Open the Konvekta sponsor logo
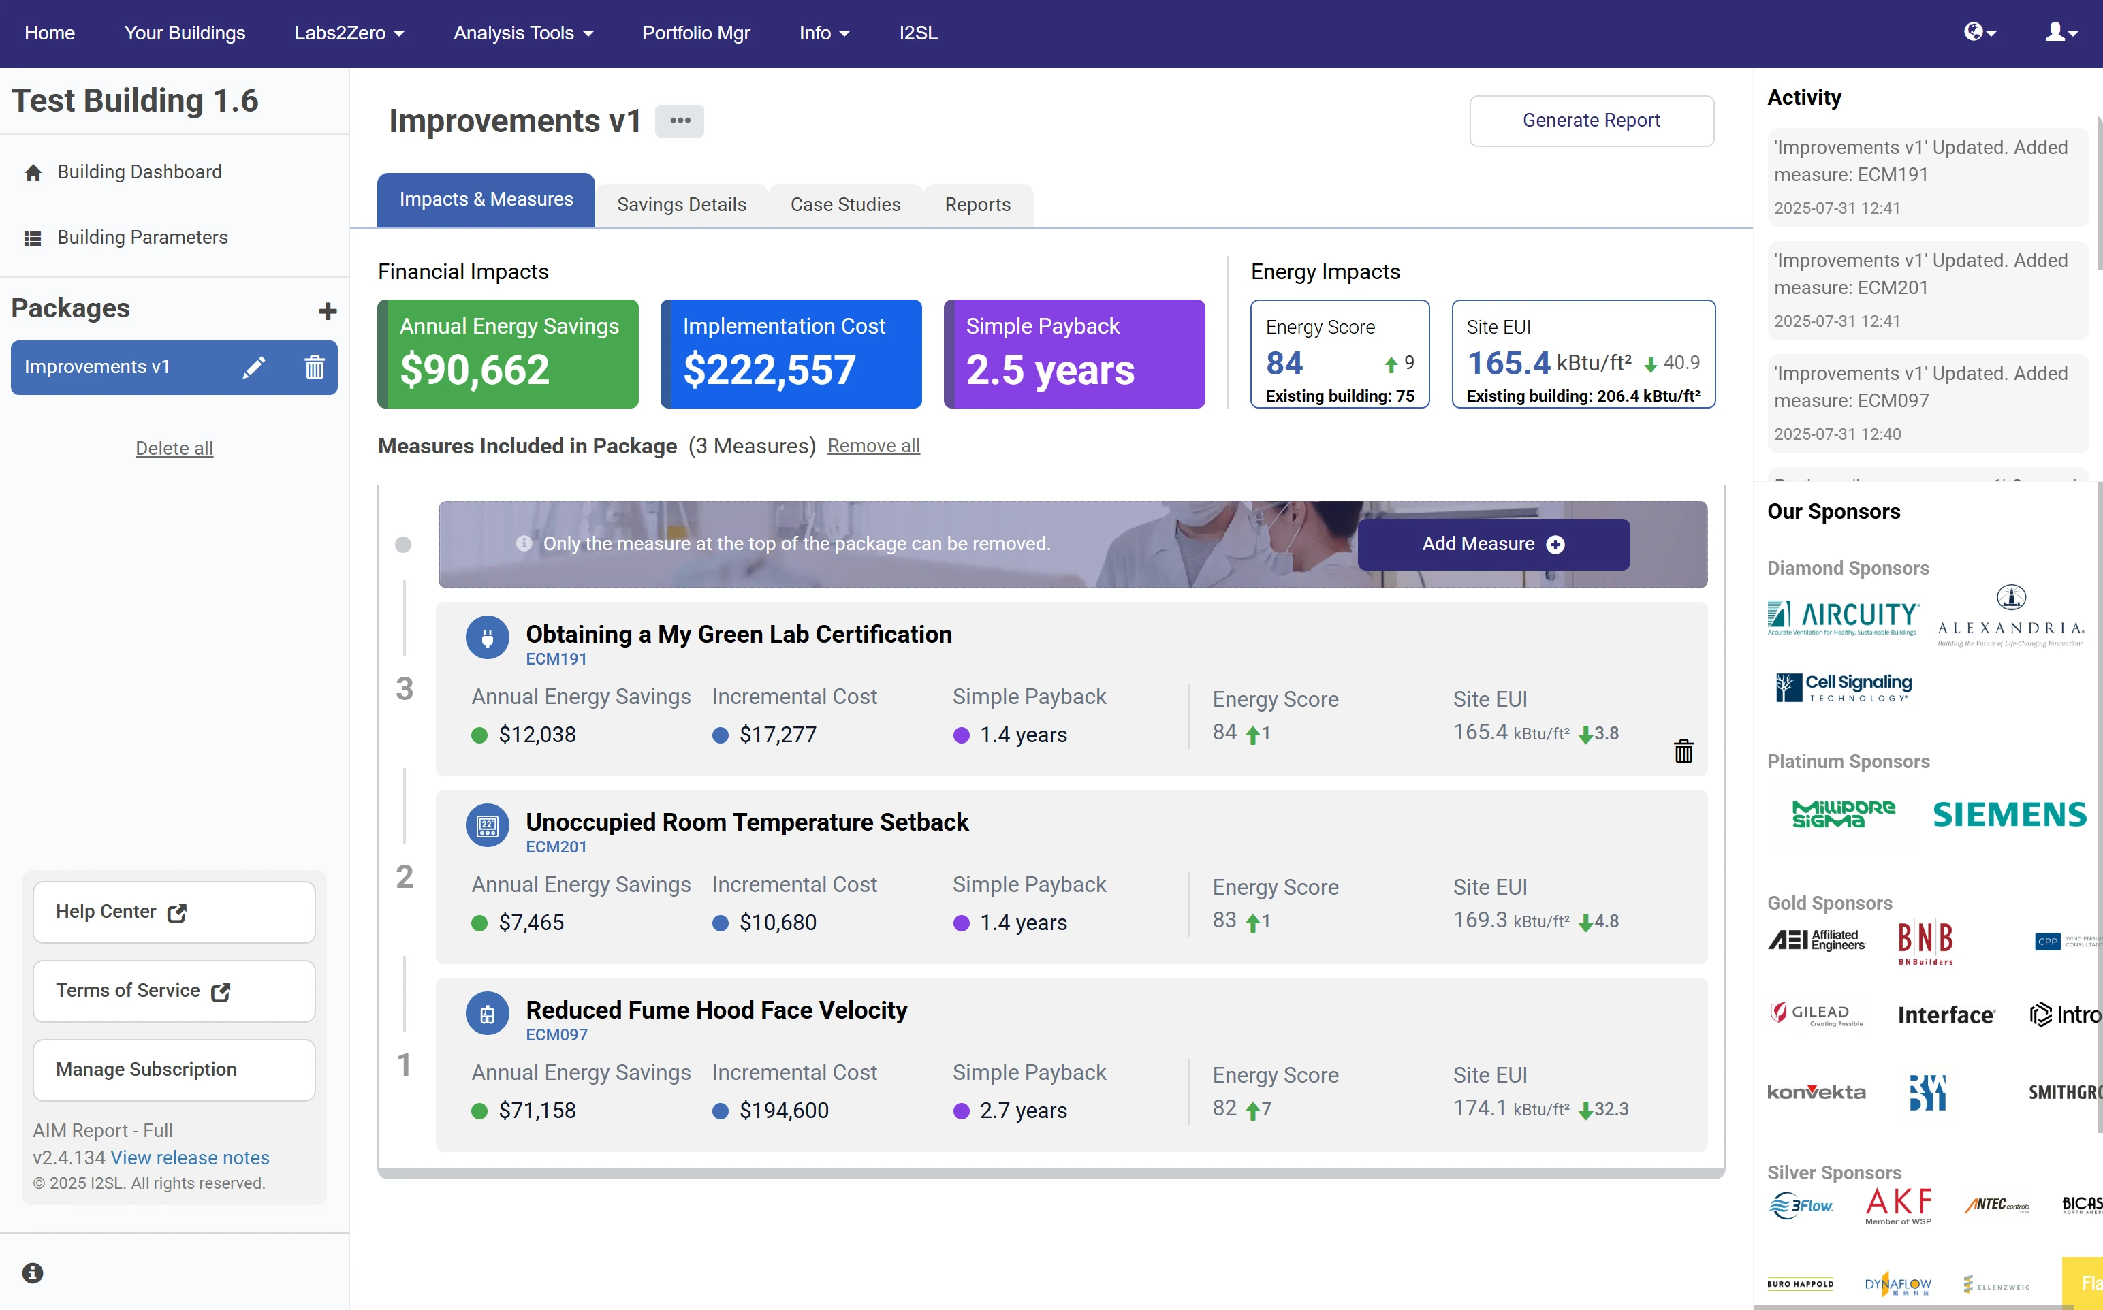The image size is (2103, 1310). click(1816, 1093)
